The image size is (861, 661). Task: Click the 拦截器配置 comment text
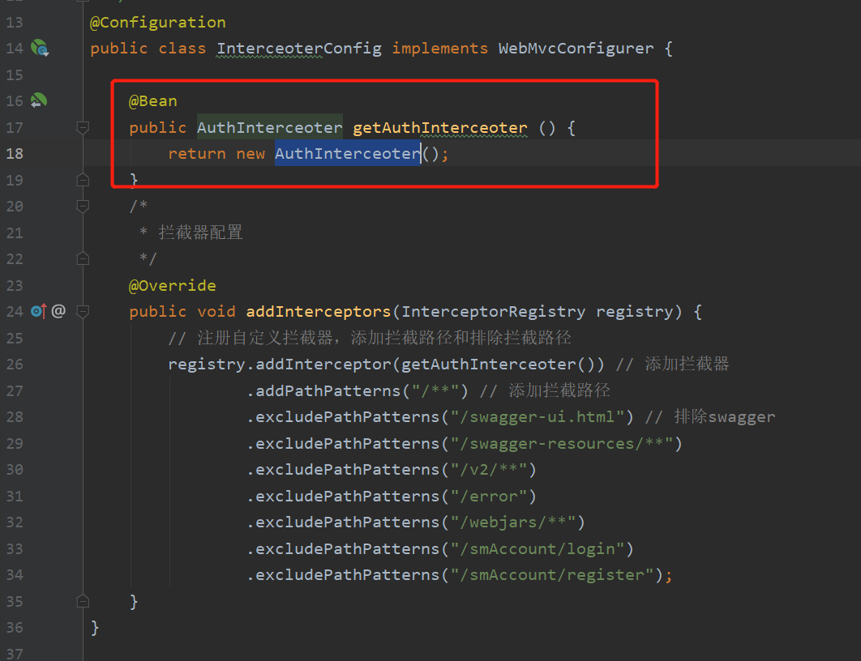(200, 232)
